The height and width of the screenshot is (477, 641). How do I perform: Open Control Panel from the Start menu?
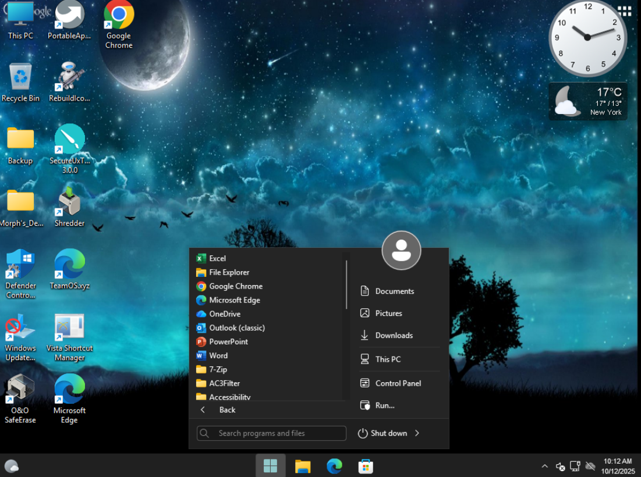point(398,383)
